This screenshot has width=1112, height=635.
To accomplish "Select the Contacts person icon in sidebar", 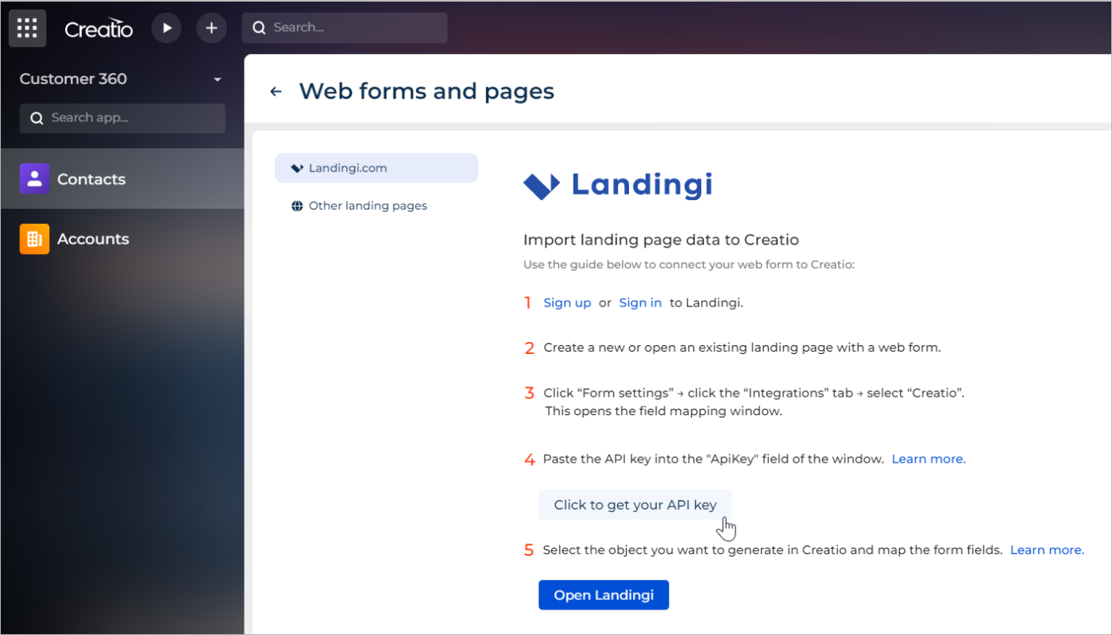I will pos(33,179).
